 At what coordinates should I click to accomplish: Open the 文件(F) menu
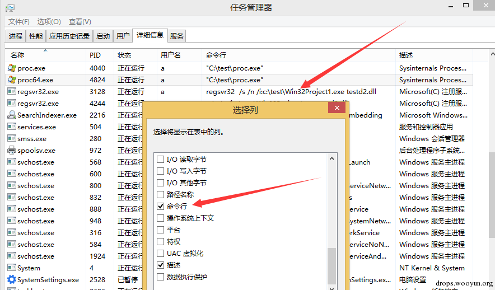click(18, 21)
